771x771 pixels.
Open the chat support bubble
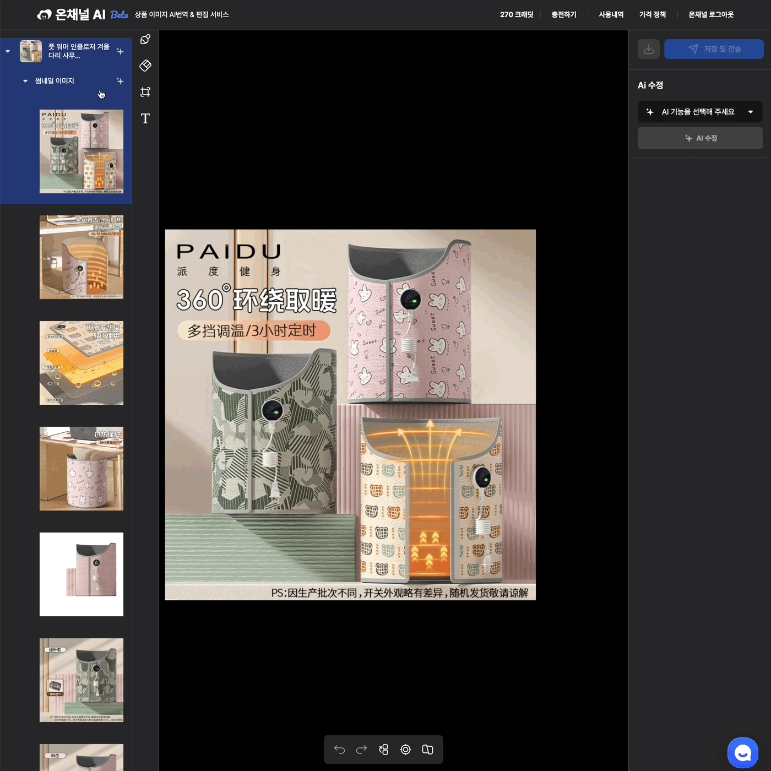(x=743, y=752)
